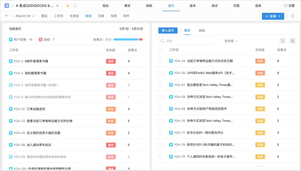Click the 移入迭代 button

168,31
